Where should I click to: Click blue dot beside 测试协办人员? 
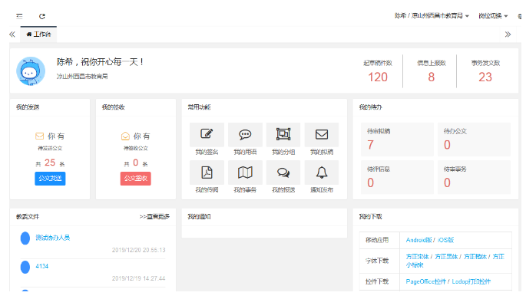pos(25,238)
